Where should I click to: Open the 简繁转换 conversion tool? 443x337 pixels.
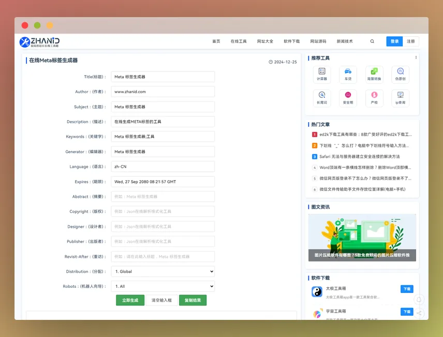click(374, 74)
